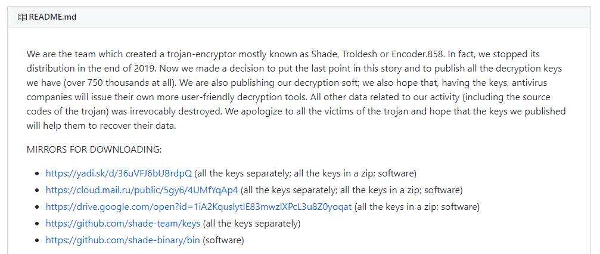Click the bullet beside the shade-team/keys link
Viewport: 600px width, 254px height.
pos(37,224)
